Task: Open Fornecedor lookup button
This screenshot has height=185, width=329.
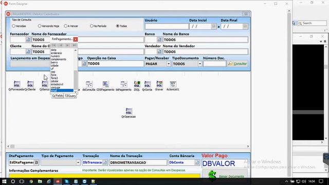Action: [28, 40]
